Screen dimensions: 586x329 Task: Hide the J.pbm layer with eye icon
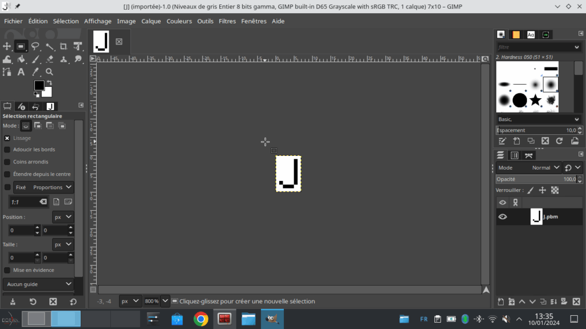502,216
